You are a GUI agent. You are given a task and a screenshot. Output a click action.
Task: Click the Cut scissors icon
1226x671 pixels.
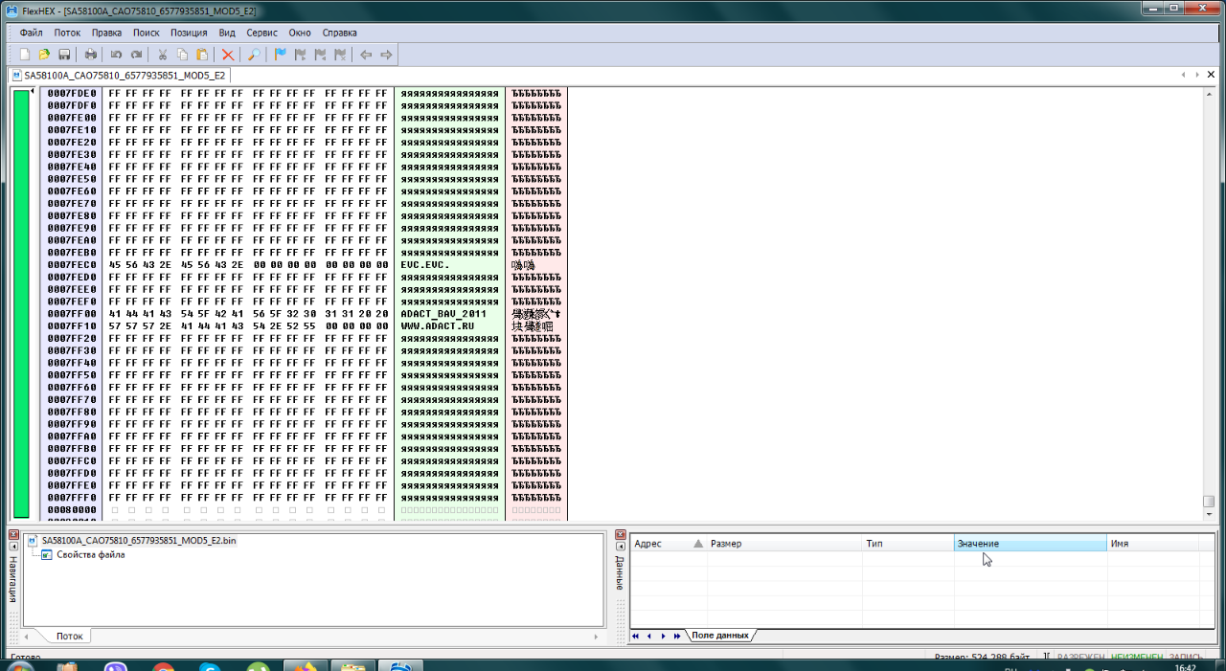(x=162, y=55)
